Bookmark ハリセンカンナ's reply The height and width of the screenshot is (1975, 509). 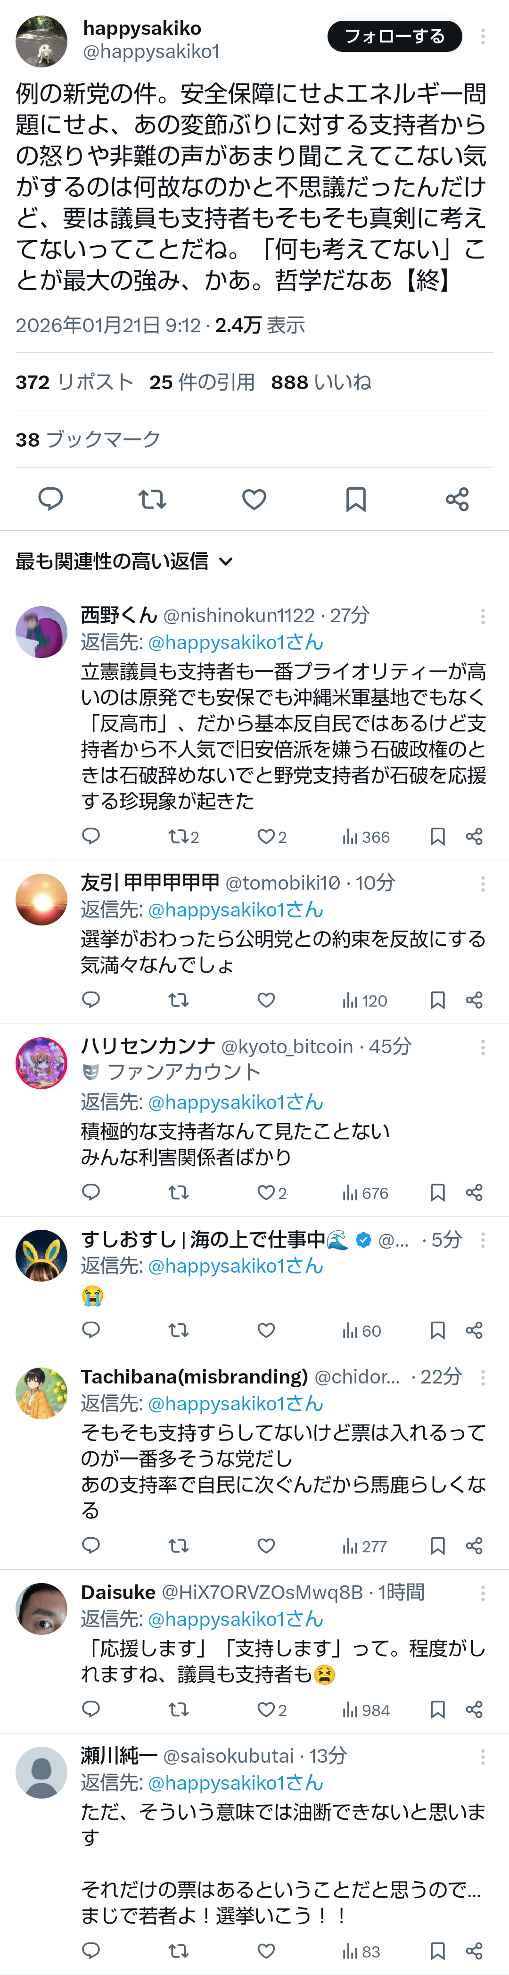click(438, 1192)
